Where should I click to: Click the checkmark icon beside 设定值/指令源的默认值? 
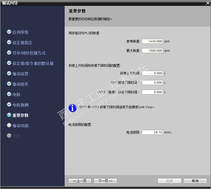(9, 63)
